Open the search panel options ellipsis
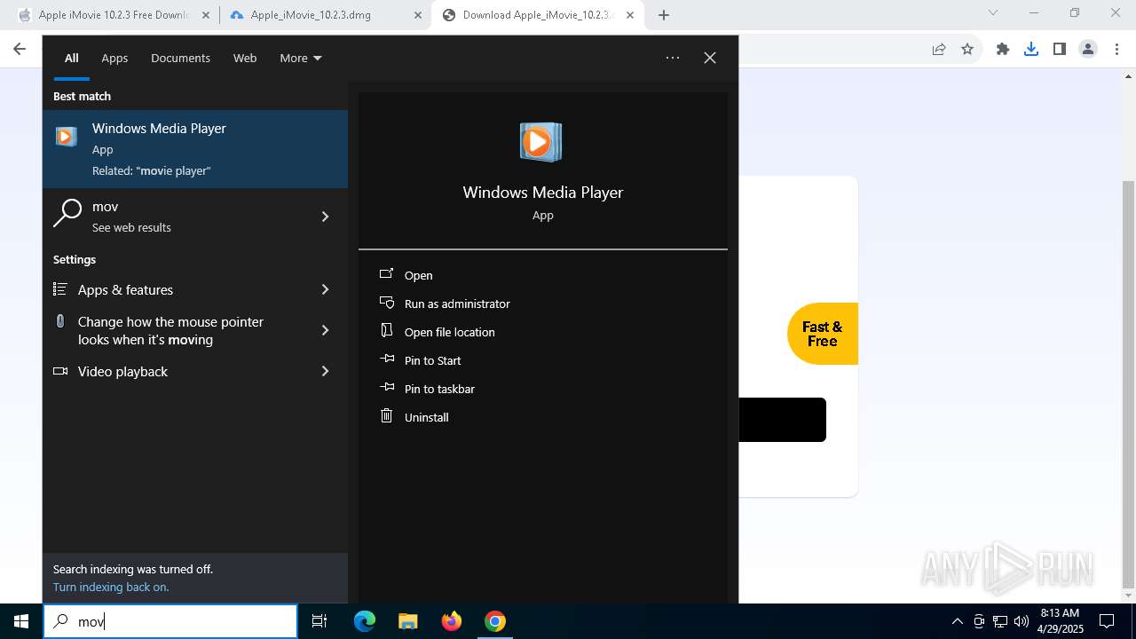1136x639 pixels. pos(673,58)
